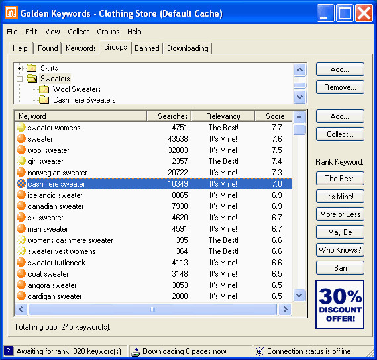Select the Cashmere Sweaters folder icon
Viewport: 377px width, 360px height.
click(x=44, y=100)
